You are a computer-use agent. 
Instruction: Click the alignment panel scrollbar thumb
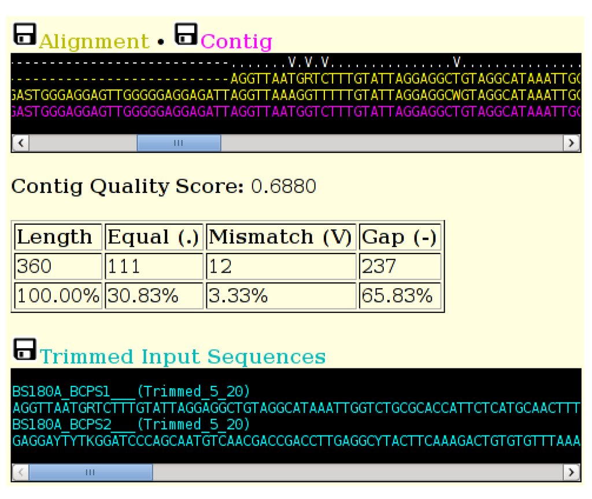179,143
